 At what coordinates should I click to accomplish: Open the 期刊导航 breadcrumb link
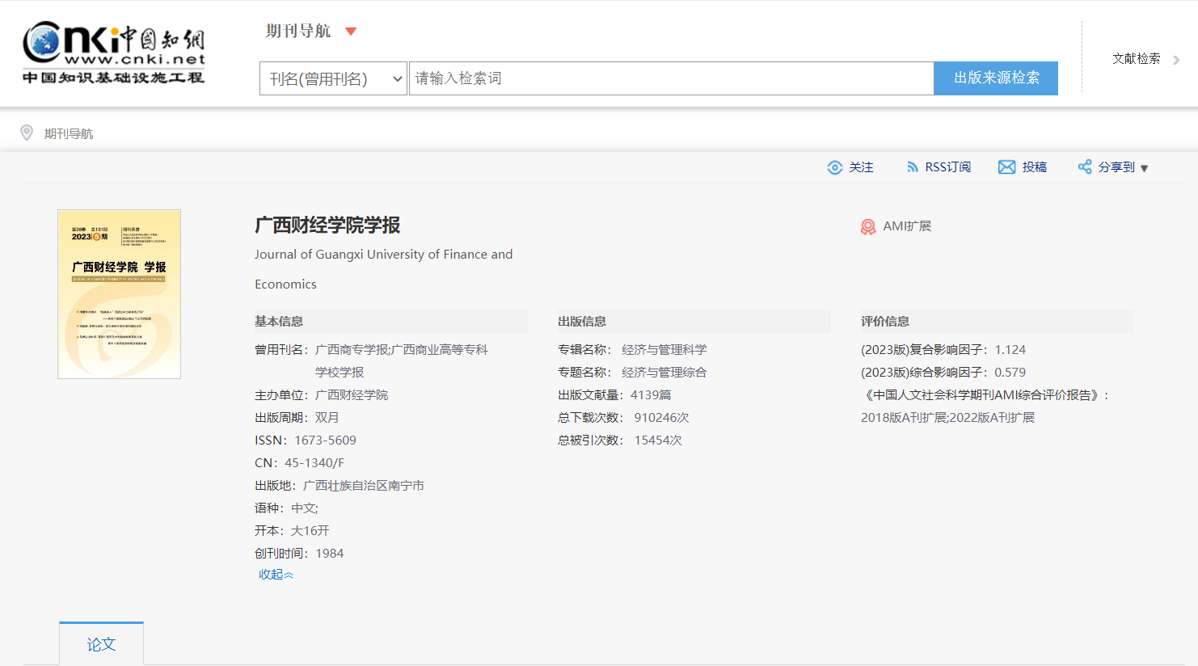tap(69, 133)
